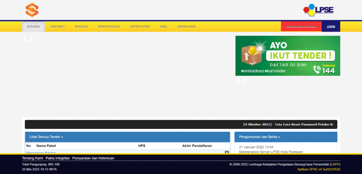Viewport: 362px width, 174px height.
Task: Go to the AMEL menu item
Action: 163,27
